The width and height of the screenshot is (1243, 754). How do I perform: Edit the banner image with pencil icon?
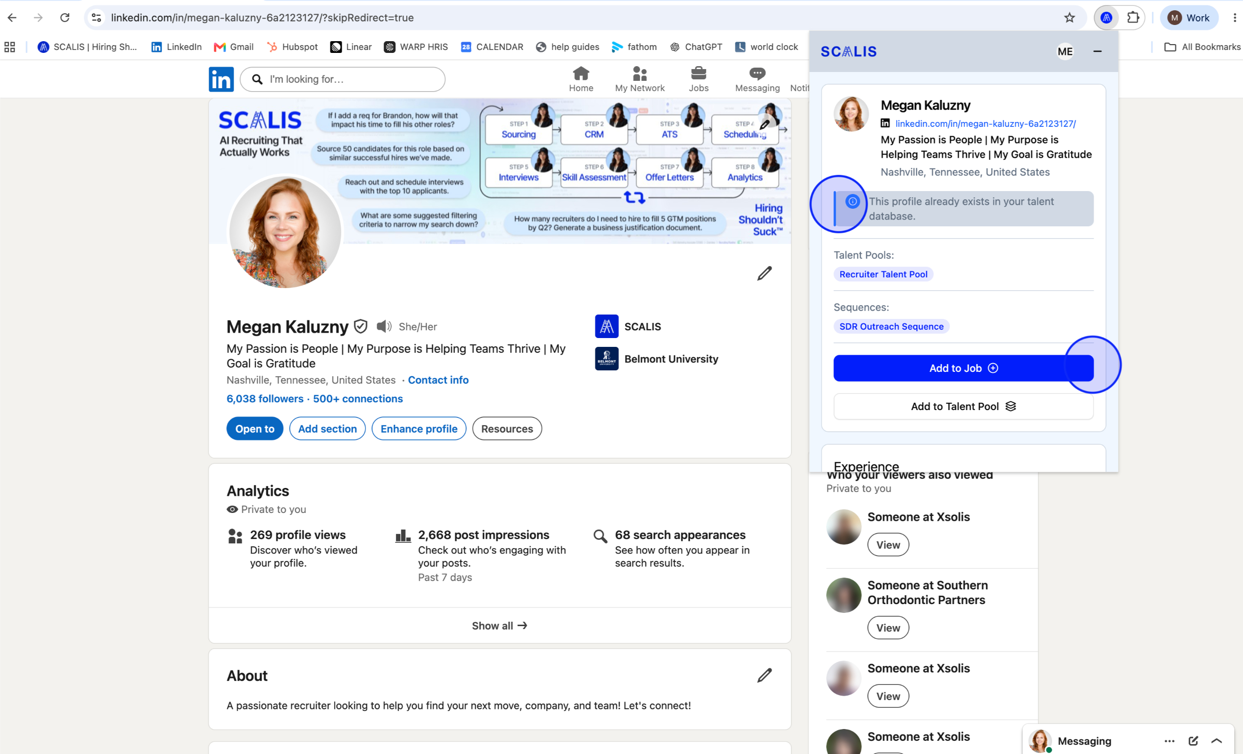click(765, 124)
